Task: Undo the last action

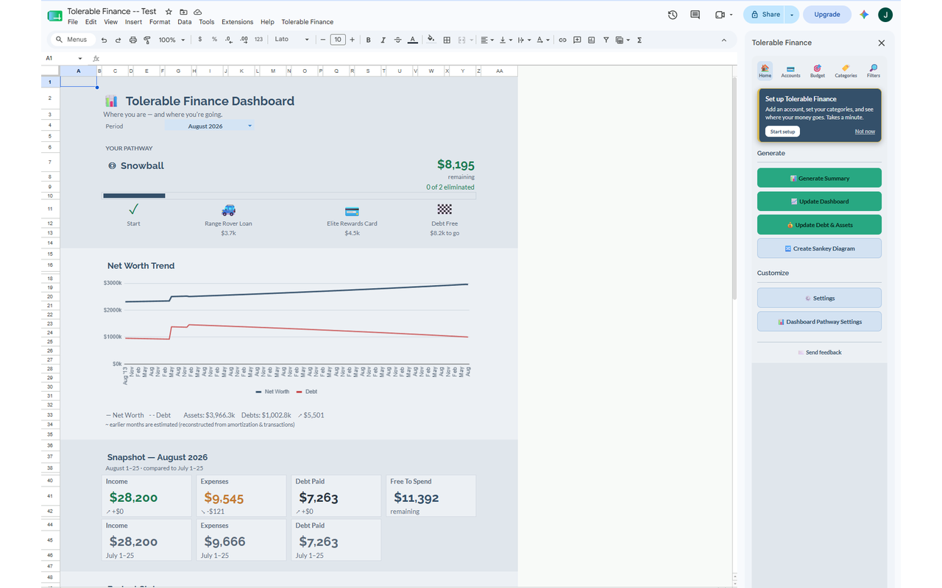Action: click(104, 40)
